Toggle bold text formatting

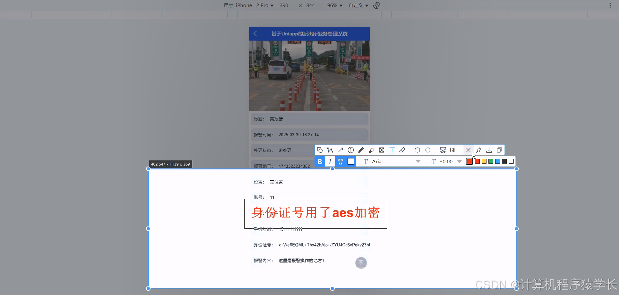tap(319, 161)
